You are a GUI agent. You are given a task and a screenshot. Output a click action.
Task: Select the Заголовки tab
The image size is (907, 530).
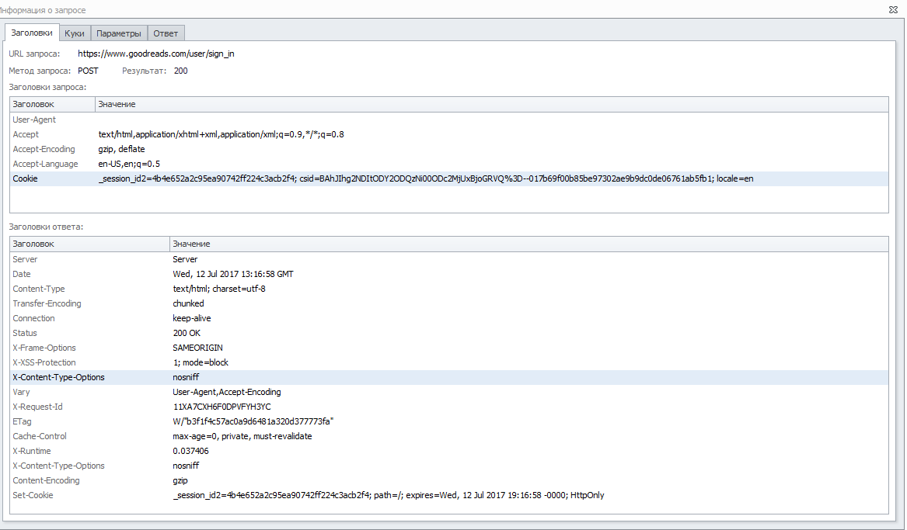[x=32, y=33]
